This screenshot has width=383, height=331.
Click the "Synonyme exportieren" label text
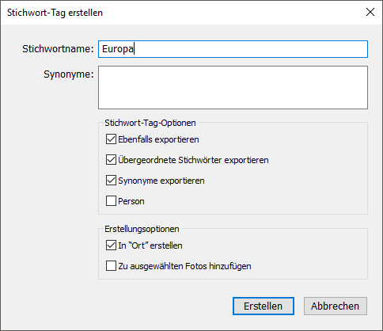(x=161, y=181)
